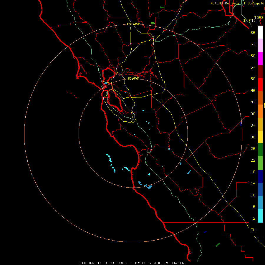Click the 'NEXLAB-College of DuPage' header text

(236, 3)
